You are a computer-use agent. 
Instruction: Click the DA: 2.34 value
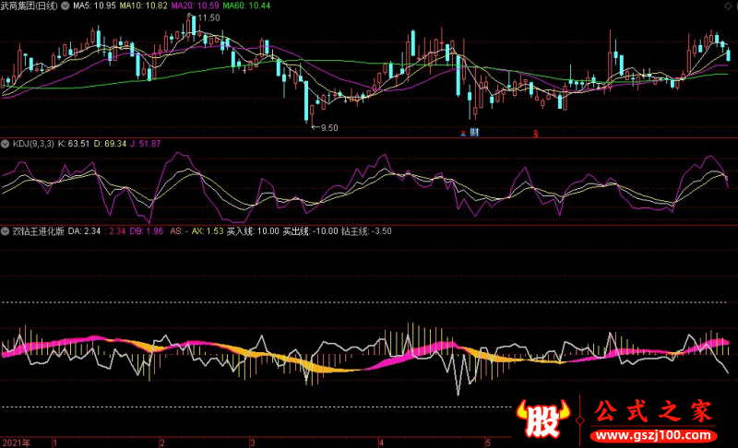[x=84, y=231]
